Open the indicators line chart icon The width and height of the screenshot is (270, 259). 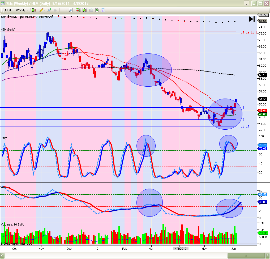(x=91, y=10)
